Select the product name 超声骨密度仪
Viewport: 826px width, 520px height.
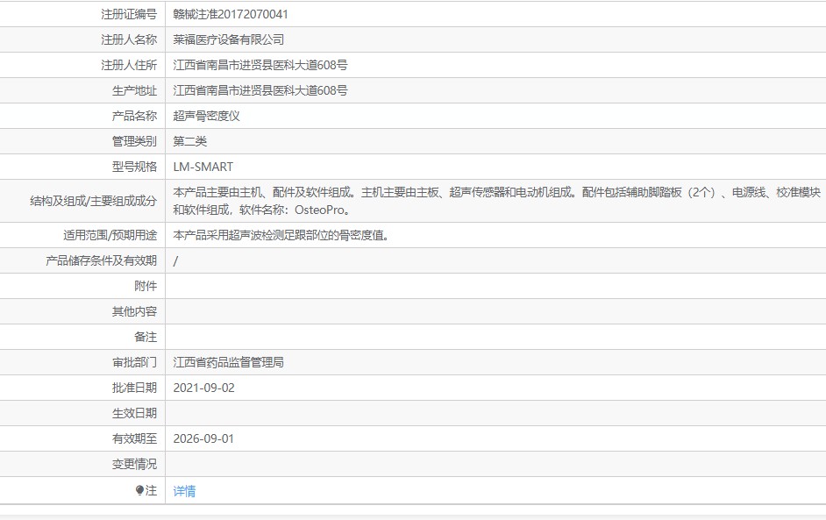click(207, 116)
